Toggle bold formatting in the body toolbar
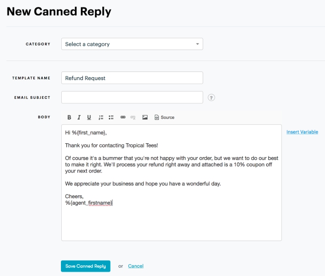 pyautogui.click(x=69, y=117)
